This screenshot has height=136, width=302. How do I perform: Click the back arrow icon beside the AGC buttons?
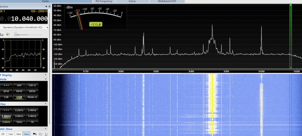[x=35, y=134]
